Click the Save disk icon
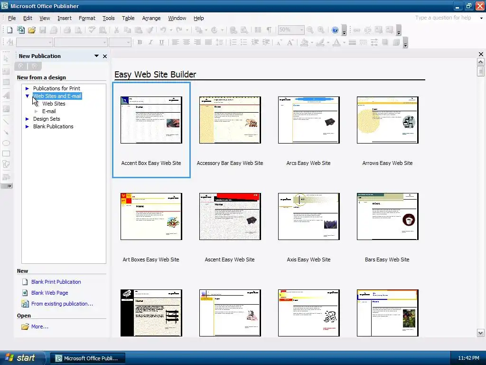486x365 pixels. tap(43, 30)
